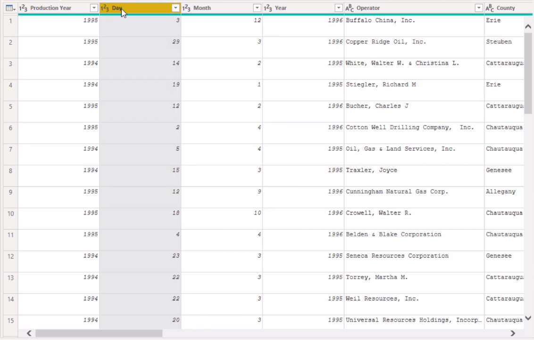Open the Day column filter dropdown
The width and height of the screenshot is (534, 340).
pos(175,8)
